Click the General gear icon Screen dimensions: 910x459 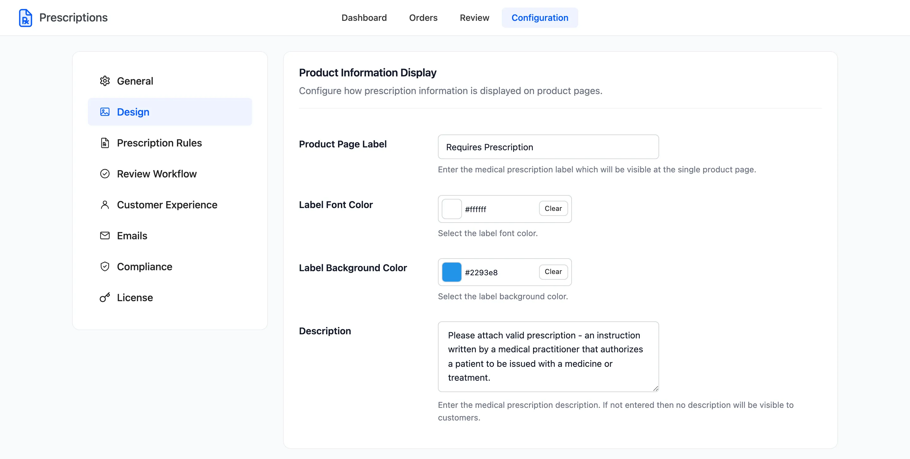point(105,81)
